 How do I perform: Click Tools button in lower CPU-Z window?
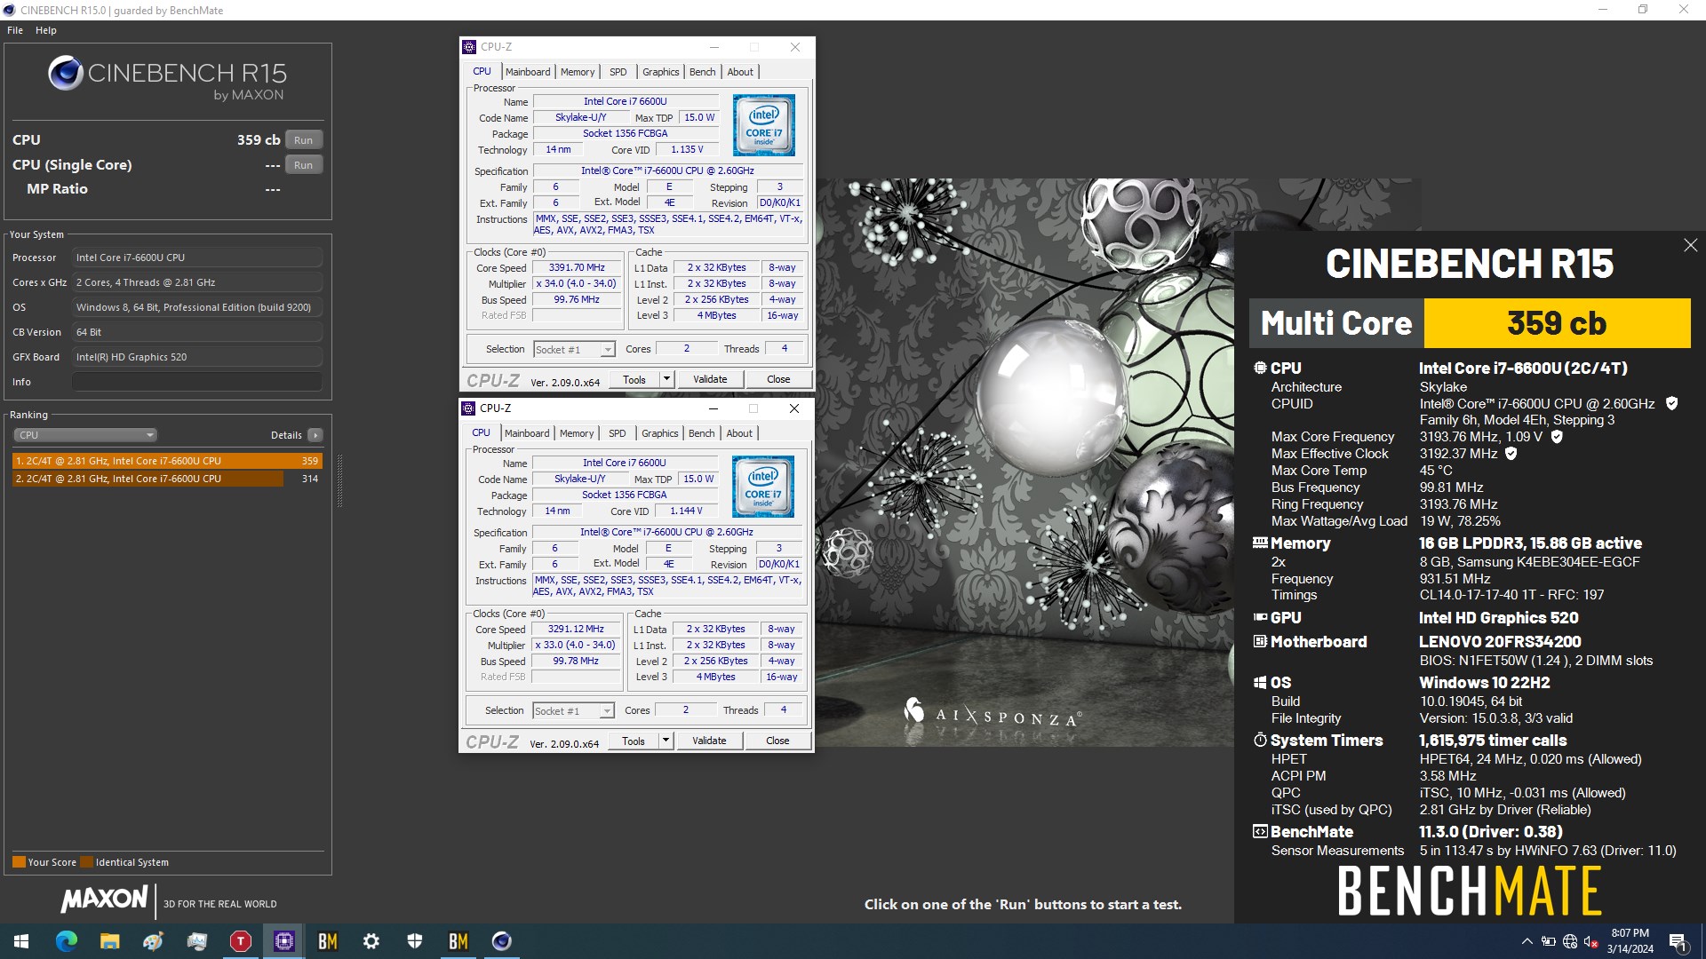click(x=634, y=741)
